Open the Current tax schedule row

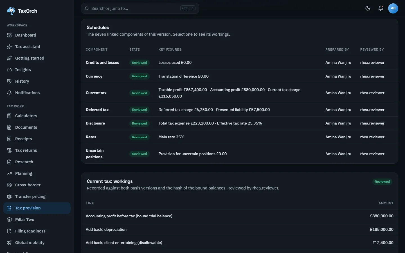tap(240, 93)
